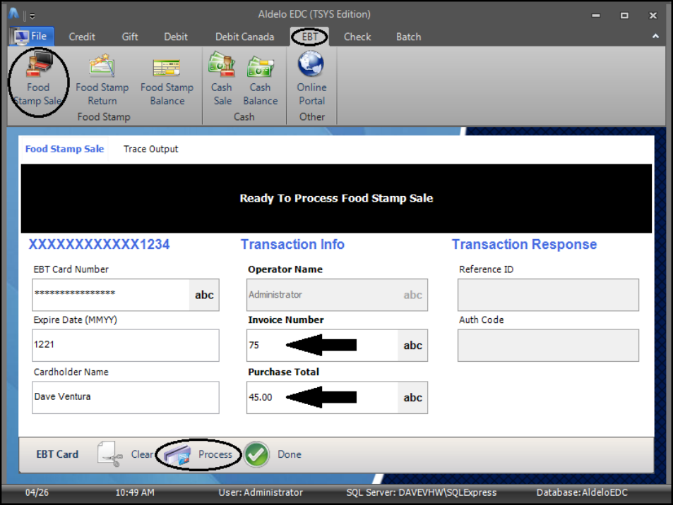This screenshot has width=673, height=505.
Task: Click Database: AldeloEDC in status bar
Action: (x=582, y=492)
